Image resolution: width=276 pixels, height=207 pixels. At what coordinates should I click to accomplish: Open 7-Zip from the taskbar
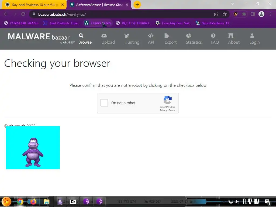pos(73,202)
